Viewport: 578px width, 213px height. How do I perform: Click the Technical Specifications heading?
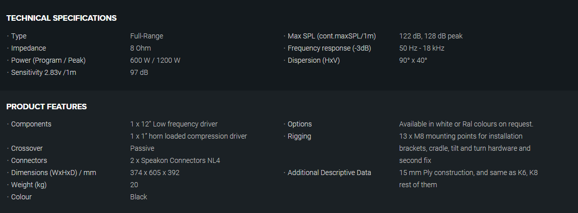tap(61, 18)
